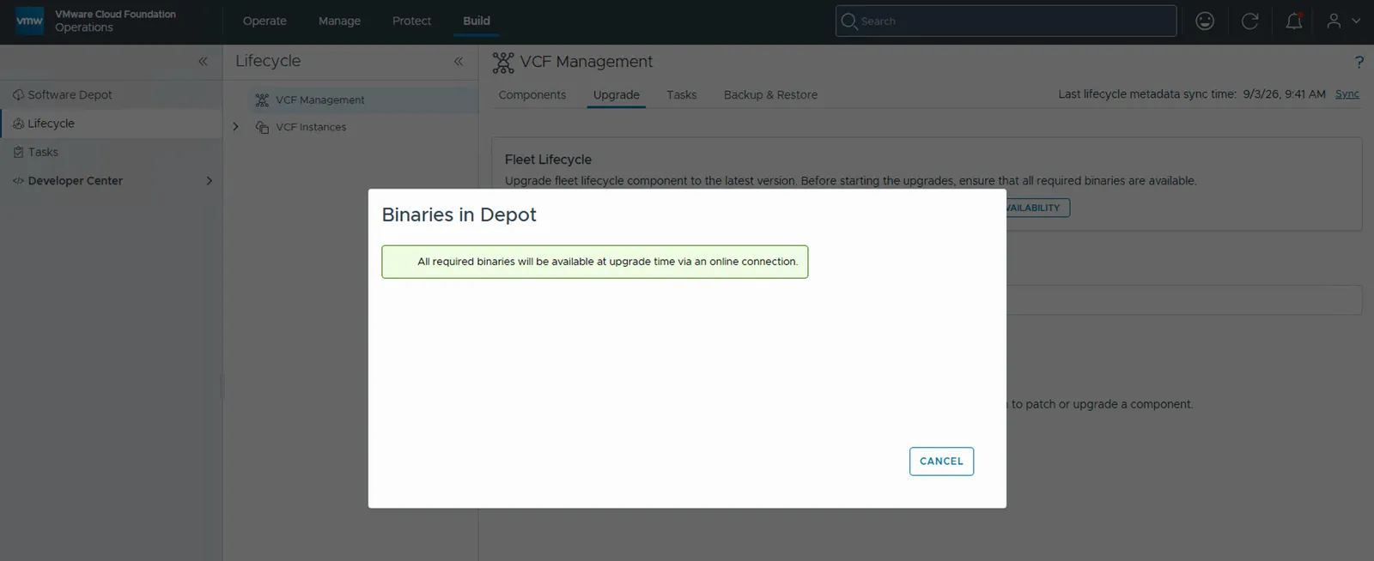1374x561 pixels.
Task: Switch to the Backup & Restore tab
Action: point(770,94)
